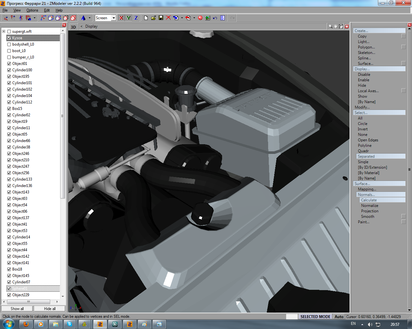Select the zoom magnifier viewport tool
The width and height of the screenshot is (412, 329).
(330, 27)
